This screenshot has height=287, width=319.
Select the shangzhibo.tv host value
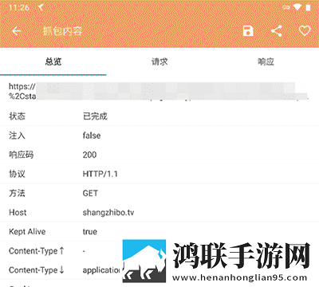[108, 213]
